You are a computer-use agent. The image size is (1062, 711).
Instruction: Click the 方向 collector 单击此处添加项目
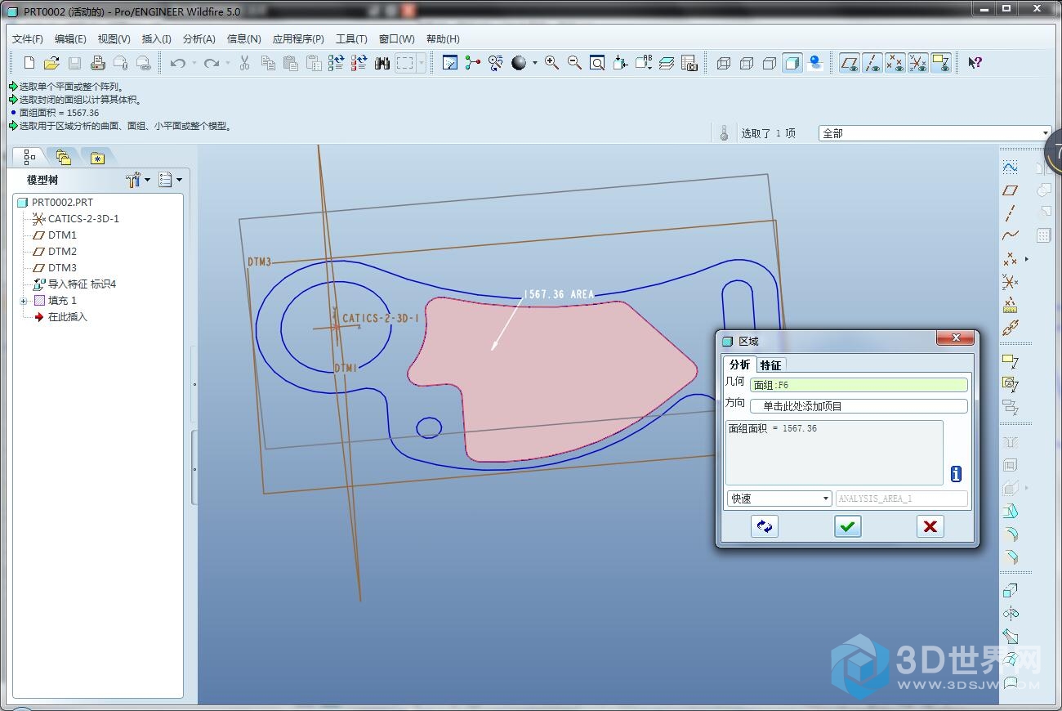pos(859,406)
